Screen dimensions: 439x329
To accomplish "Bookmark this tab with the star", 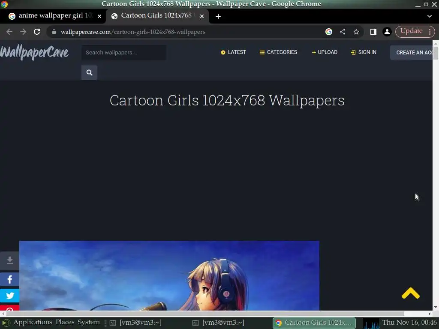I will [x=356, y=32].
